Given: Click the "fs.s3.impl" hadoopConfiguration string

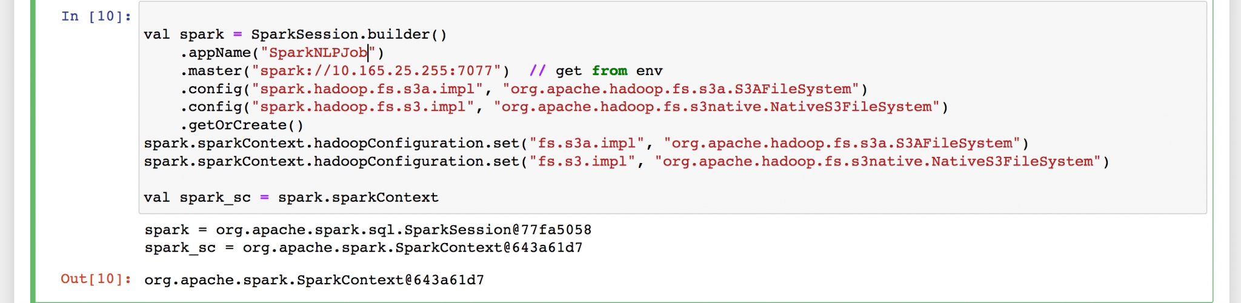Looking at the screenshot, I should click(582, 162).
